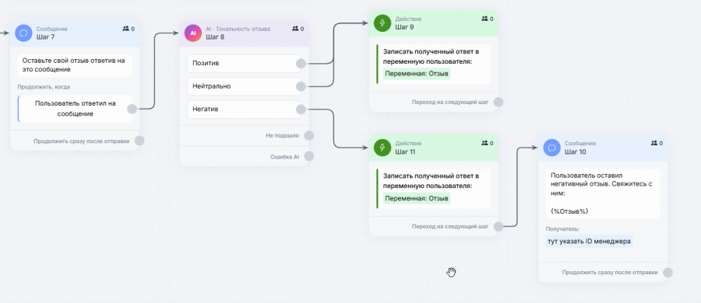Image resolution: width=701 pixels, height=303 pixels.
Task: Select the Негатив option in Шаг 8
Action: click(244, 110)
